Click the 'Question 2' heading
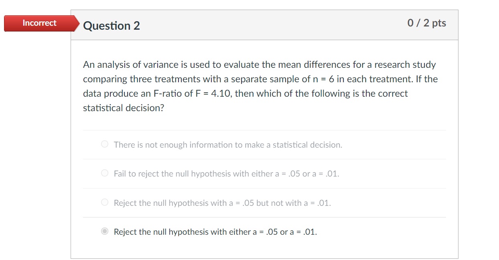 point(112,26)
